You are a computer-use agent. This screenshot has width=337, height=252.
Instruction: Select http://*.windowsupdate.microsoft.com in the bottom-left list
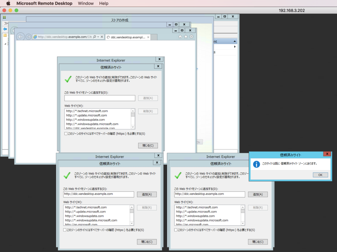pyautogui.click(x=91, y=220)
